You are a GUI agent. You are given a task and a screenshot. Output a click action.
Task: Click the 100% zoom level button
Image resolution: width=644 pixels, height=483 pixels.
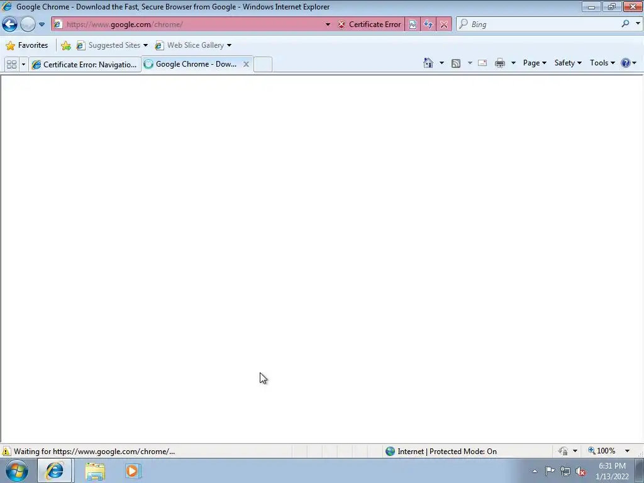[602, 451]
